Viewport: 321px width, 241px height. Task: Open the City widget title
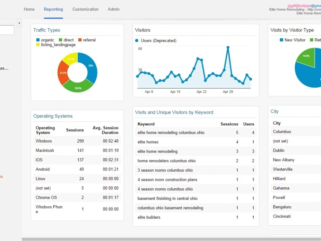[274, 111]
